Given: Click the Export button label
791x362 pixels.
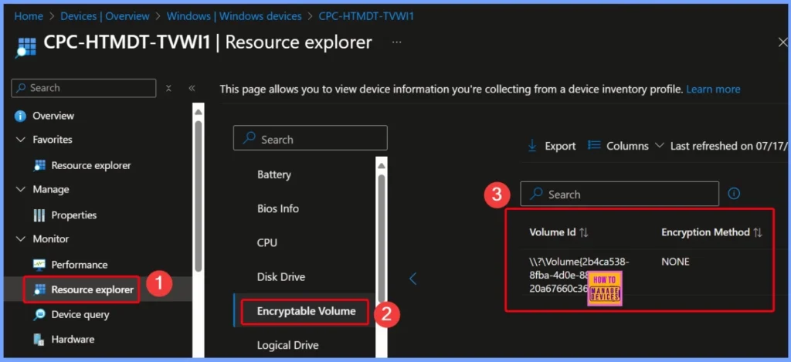Looking at the screenshot, I should pyautogui.click(x=560, y=146).
